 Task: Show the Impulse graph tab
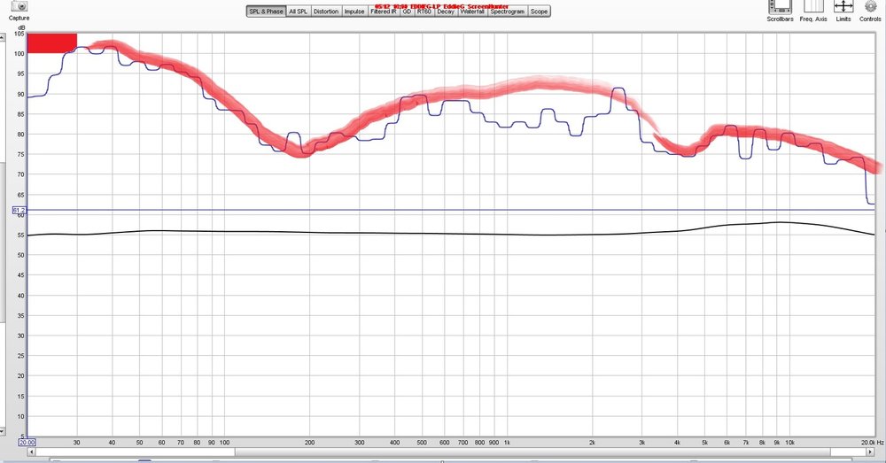click(x=354, y=12)
